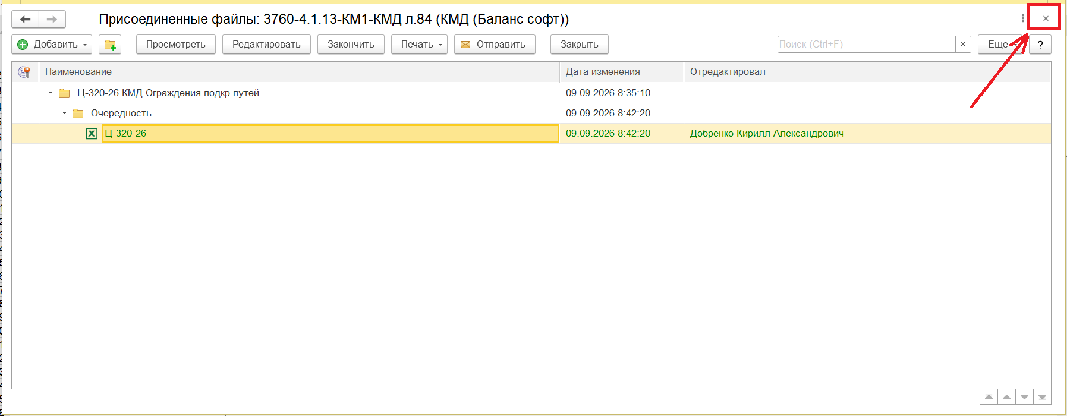
Task: Jump to the first row with the list arrow
Action: (989, 396)
